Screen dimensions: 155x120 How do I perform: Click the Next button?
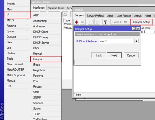coord(114,55)
